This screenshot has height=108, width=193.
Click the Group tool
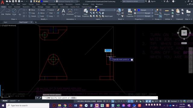point(157,12)
